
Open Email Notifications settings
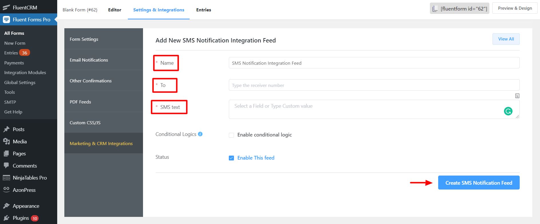(104, 60)
